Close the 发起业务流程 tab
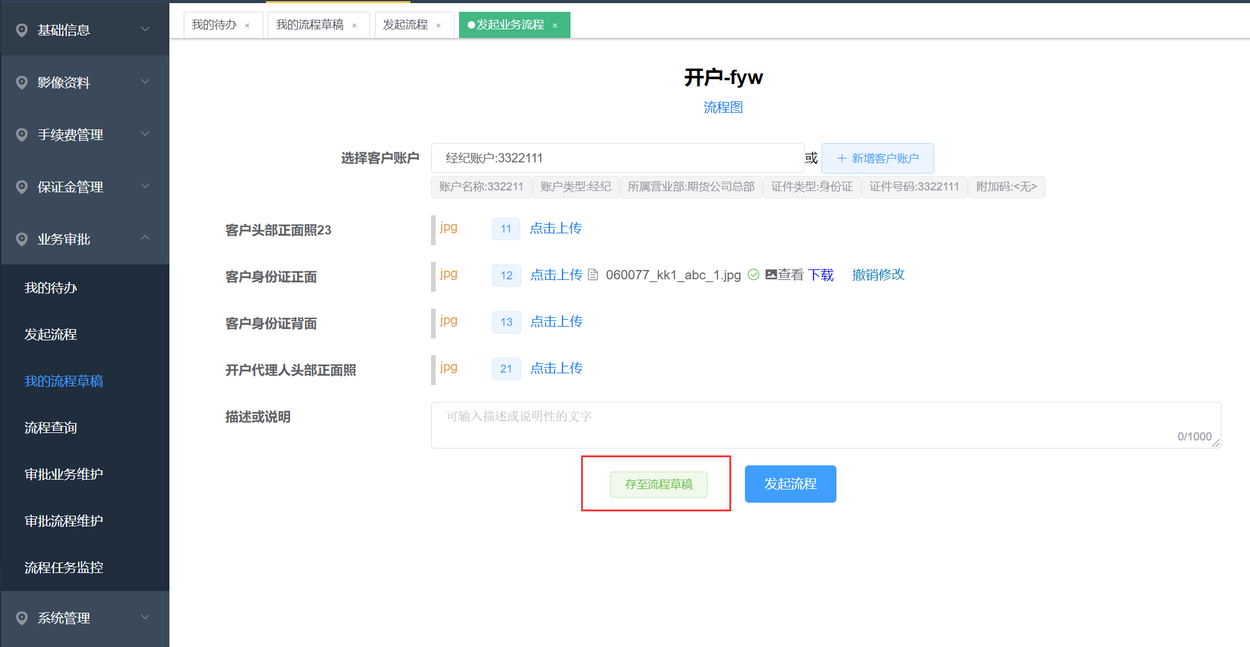Screen dimensions: 1250x647 tap(555, 26)
